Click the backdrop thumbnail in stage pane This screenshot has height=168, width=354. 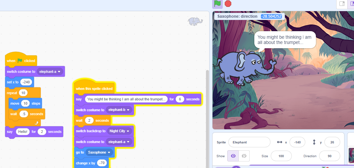coord(351,156)
